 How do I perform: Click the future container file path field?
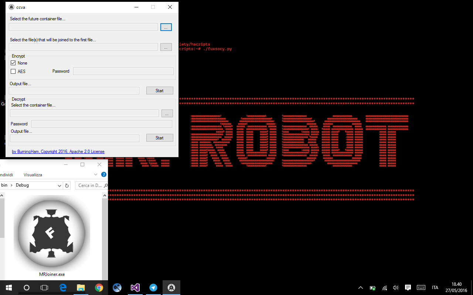click(x=84, y=27)
